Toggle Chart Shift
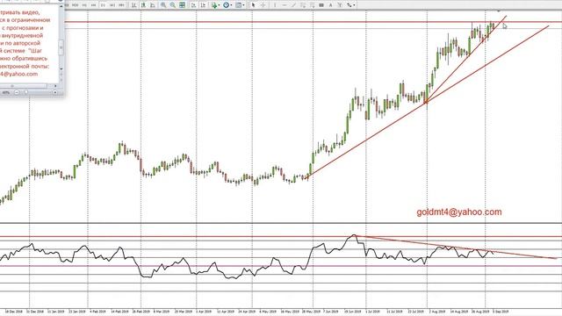Image resolution: width=562 pixels, height=316 pixels. [x=203, y=5]
